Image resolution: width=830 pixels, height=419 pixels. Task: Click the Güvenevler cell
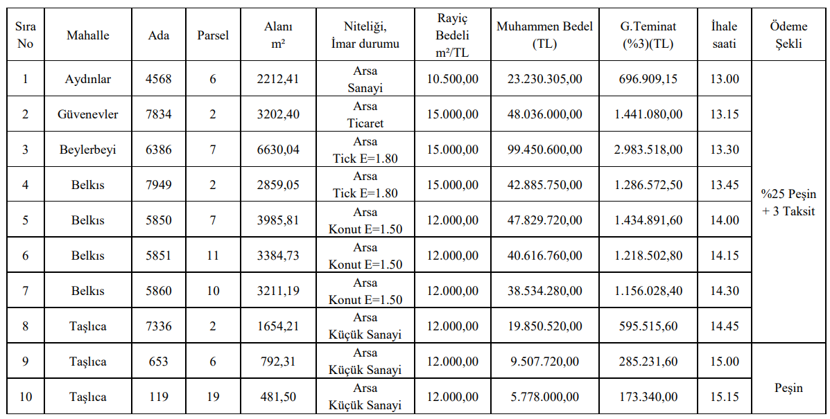(88, 114)
